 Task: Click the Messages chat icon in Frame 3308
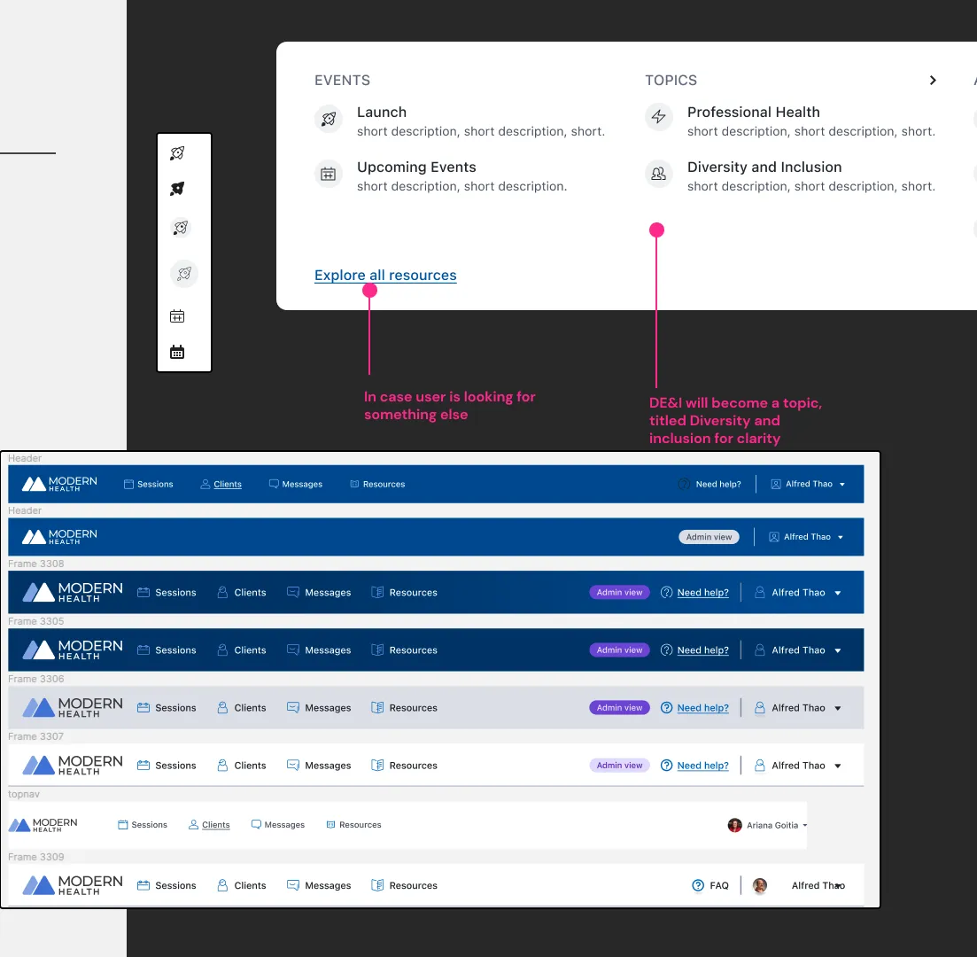(293, 592)
